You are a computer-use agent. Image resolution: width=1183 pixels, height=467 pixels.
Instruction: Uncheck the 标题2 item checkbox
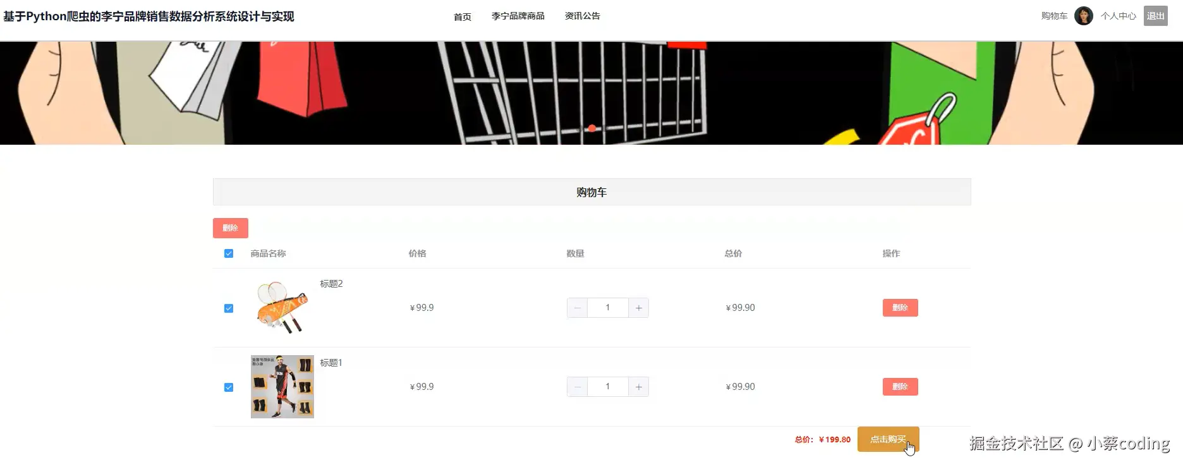[229, 308]
